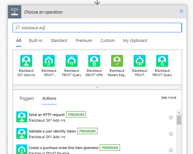The height and width of the screenshot is (154, 193).
Task: Show info for Send an HTTP request
Action: pyautogui.click(x=171, y=117)
